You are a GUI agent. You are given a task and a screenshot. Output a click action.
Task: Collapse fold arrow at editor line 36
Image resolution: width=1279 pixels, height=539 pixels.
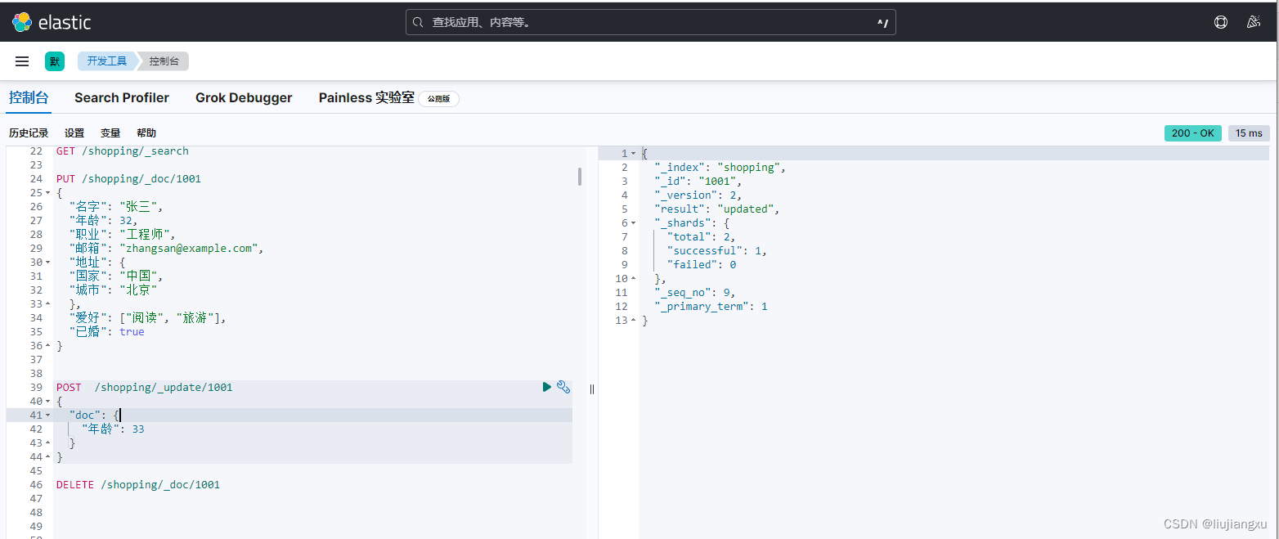47,346
